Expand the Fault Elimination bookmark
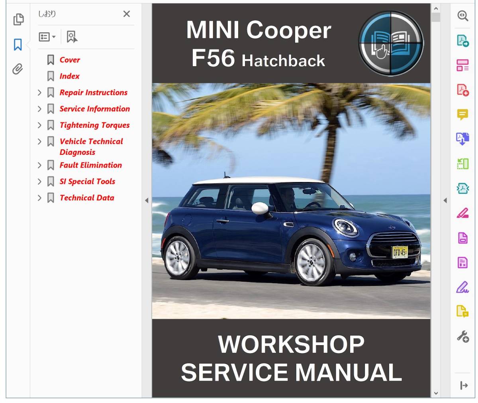Screen dimensions: 478x403 tap(39, 165)
